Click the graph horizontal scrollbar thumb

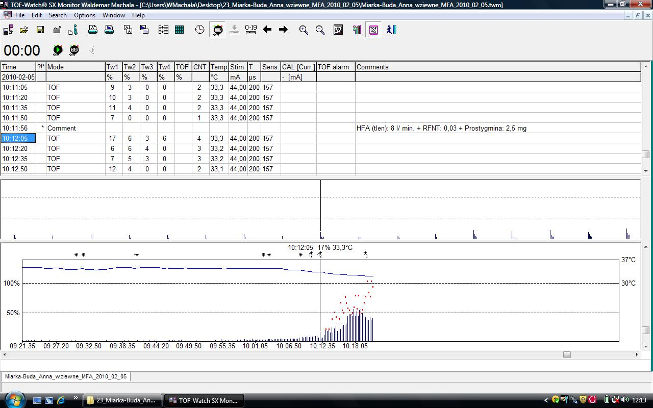tap(567, 354)
